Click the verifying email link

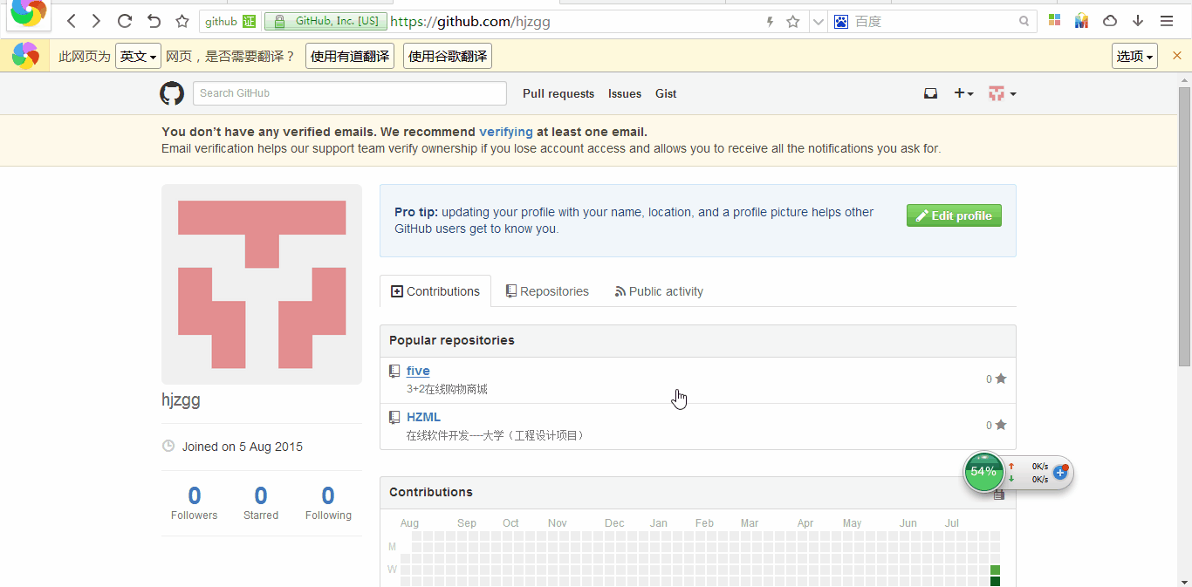(x=505, y=132)
